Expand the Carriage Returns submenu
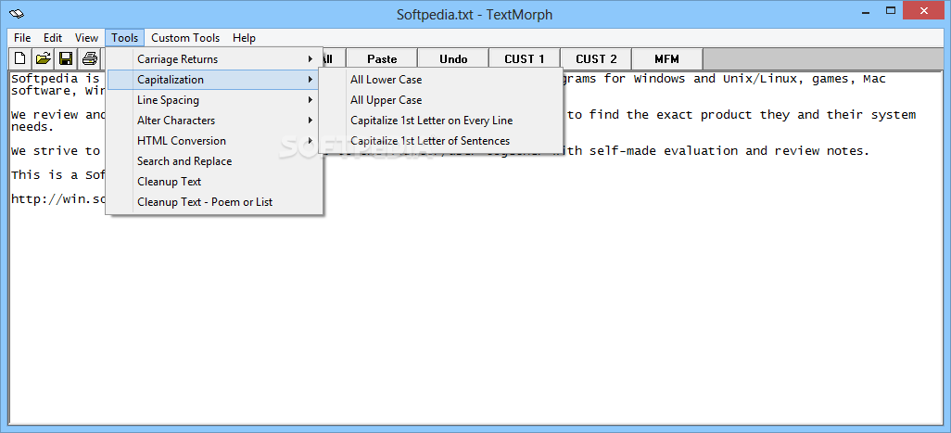 click(213, 59)
